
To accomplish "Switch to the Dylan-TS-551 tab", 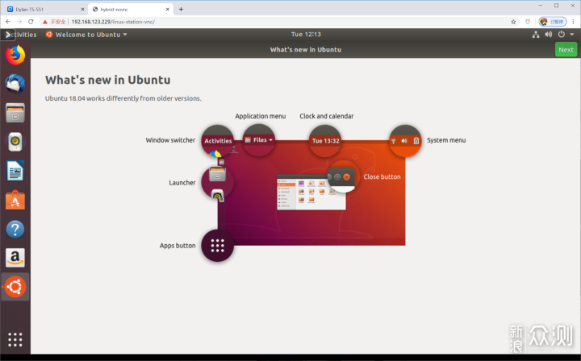I will click(44, 9).
